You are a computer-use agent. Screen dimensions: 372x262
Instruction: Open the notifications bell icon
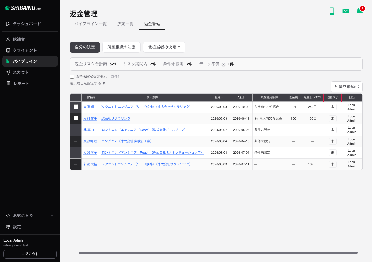(360, 11)
